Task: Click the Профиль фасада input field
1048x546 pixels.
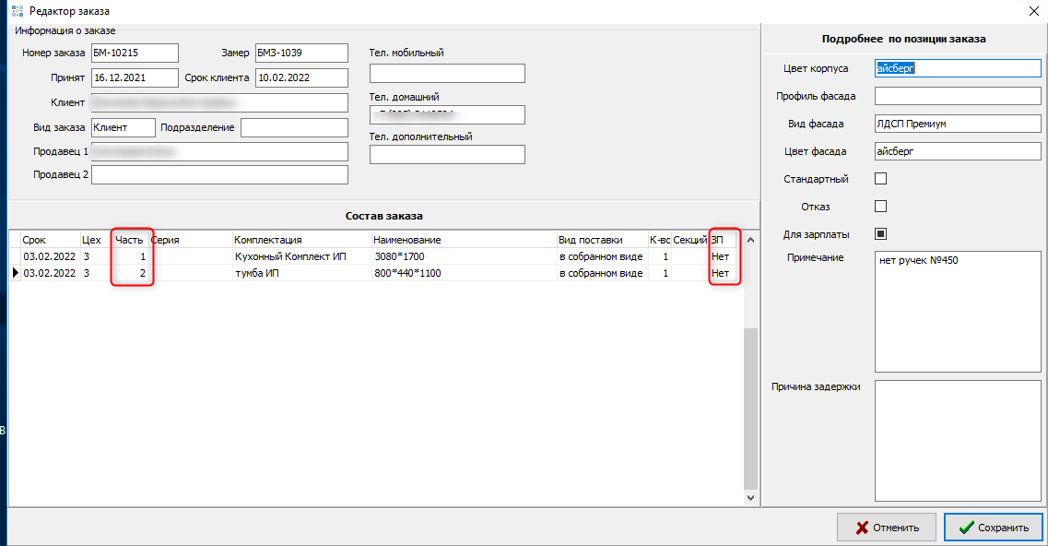Action: [x=957, y=96]
